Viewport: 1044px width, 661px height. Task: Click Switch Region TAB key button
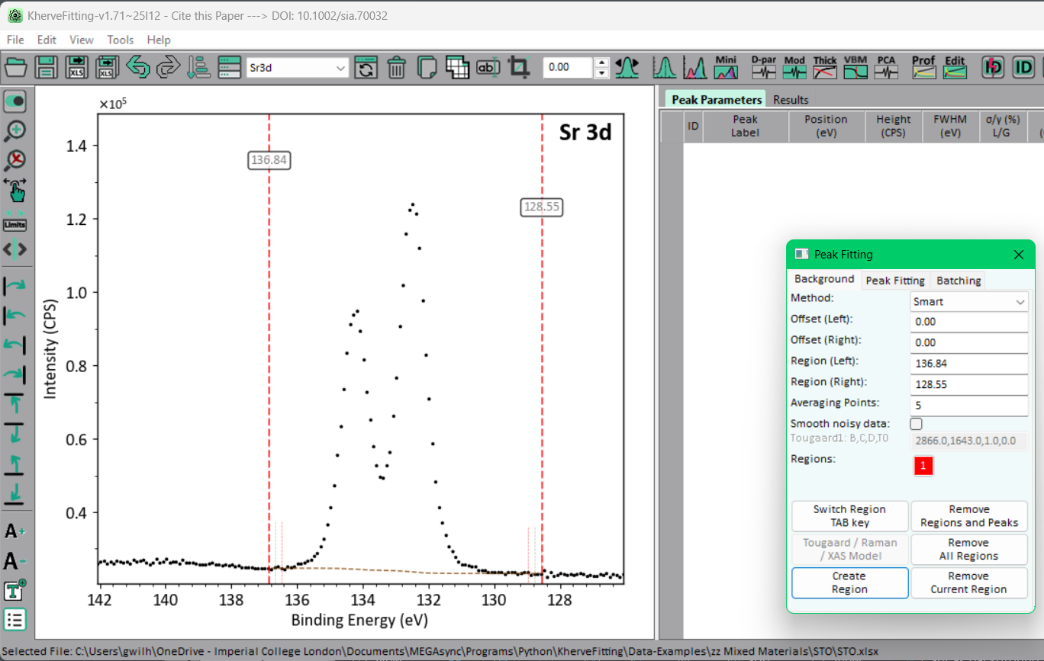coord(849,516)
